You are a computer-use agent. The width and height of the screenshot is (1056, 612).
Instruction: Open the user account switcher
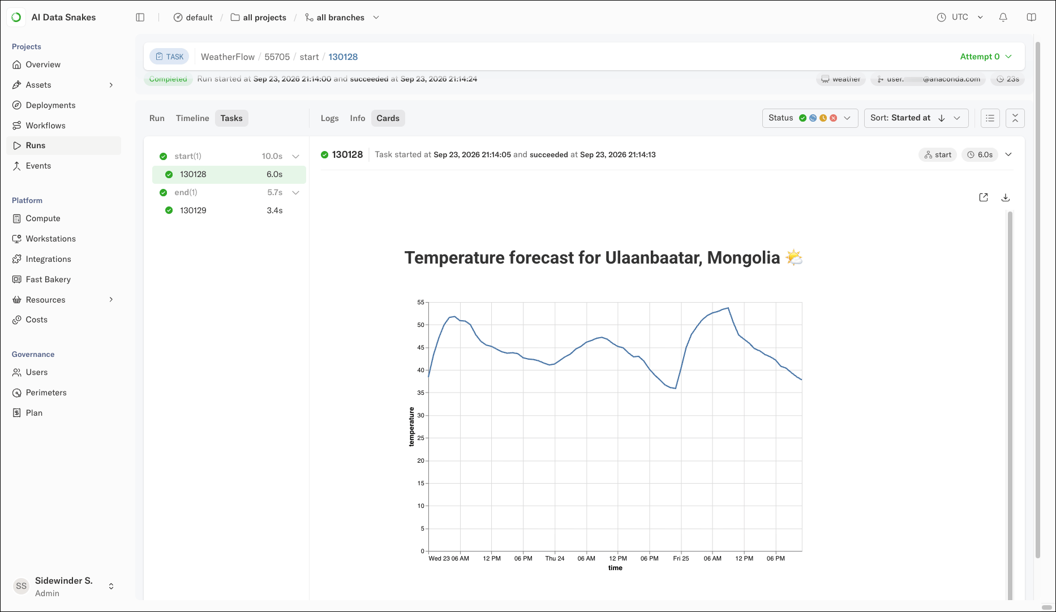click(x=111, y=586)
